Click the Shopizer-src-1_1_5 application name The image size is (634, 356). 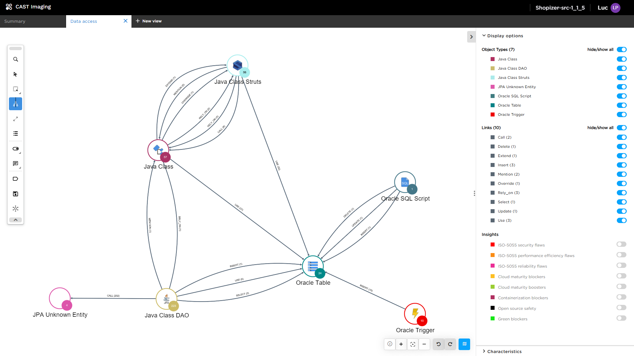click(x=560, y=8)
